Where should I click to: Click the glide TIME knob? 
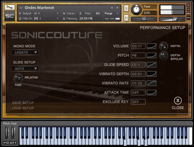(x=18, y=78)
